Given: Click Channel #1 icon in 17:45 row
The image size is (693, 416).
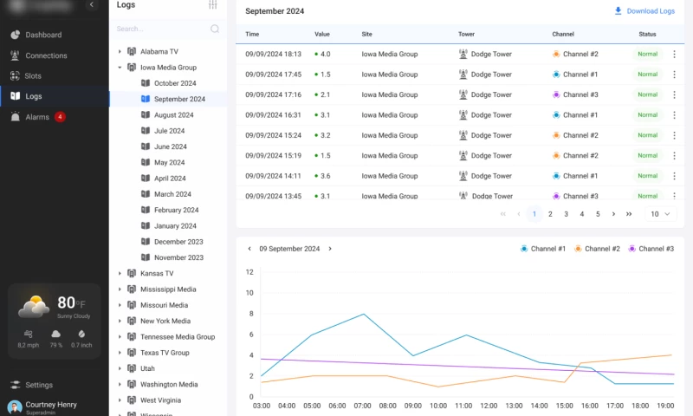Looking at the screenshot, I should click(556, 75).
